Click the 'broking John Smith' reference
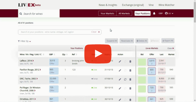The width and height of the screenshot is (196, 102). [x=78, y=62]
